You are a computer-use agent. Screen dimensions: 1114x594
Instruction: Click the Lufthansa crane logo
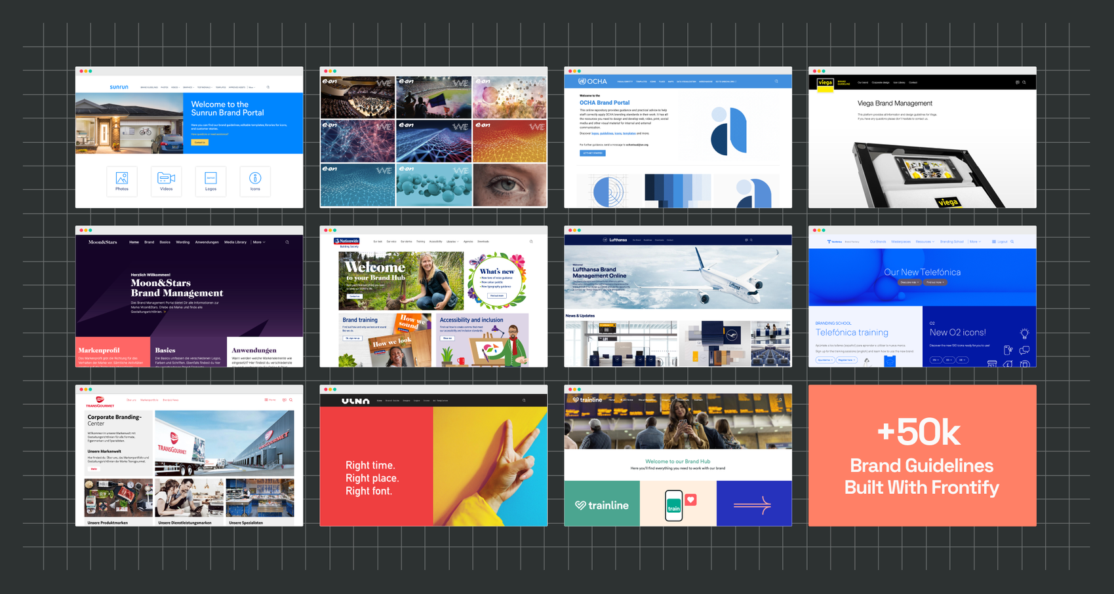point(605,240)
